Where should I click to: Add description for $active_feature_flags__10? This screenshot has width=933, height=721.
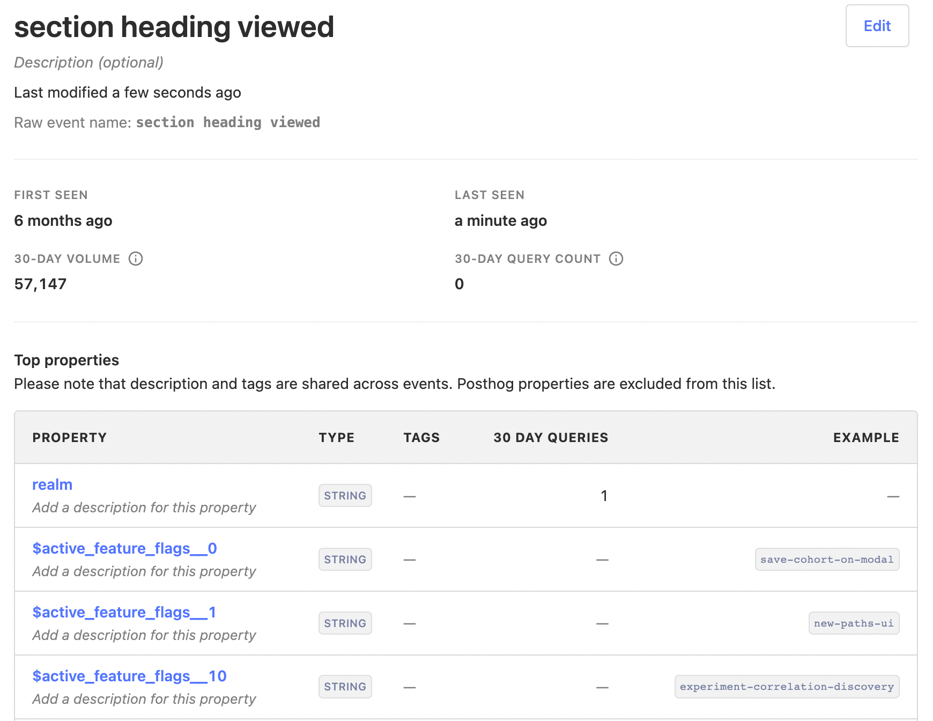(144, 699)
